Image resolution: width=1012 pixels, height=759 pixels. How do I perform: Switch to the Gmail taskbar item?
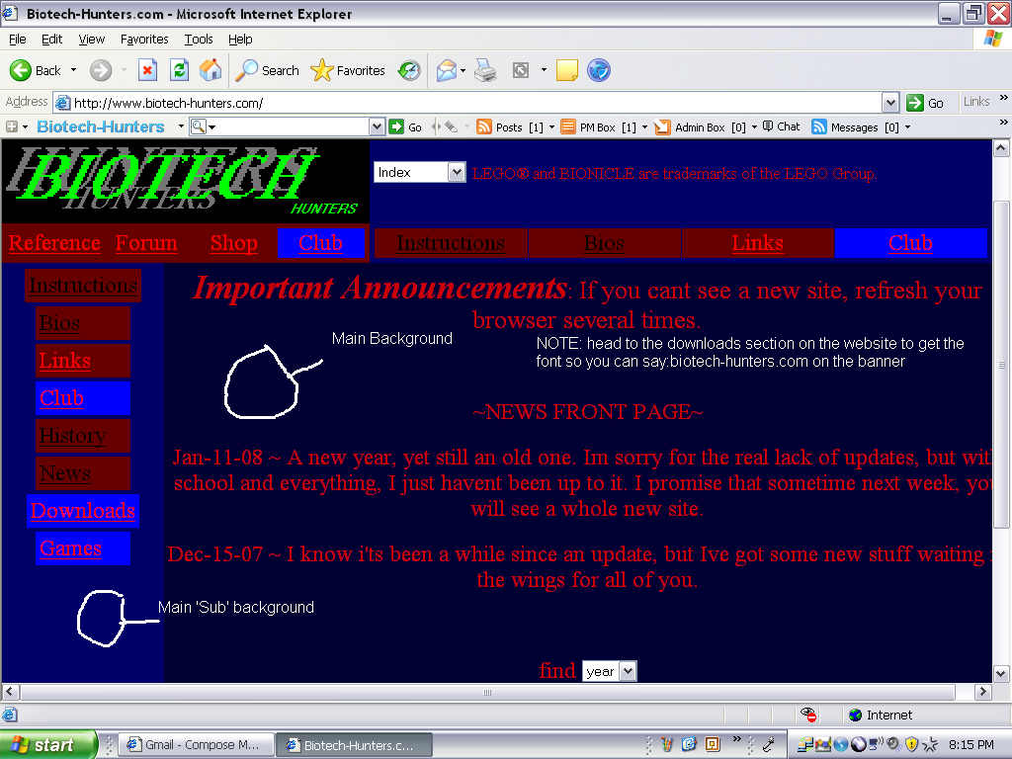click(x=196, y=744)
